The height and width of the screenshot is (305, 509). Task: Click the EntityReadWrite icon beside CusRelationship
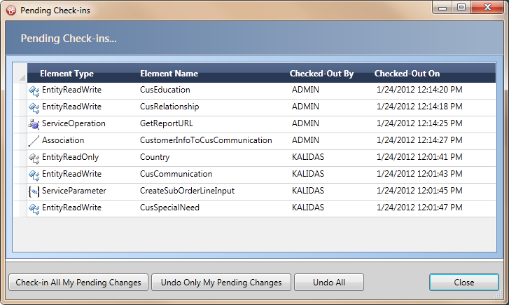[x=34, y=108]
